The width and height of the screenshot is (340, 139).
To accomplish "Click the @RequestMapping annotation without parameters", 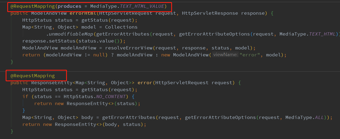I will pos(33,76).
